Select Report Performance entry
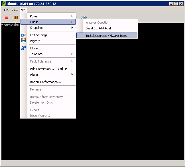185x167 pixels. click(48, 82)
